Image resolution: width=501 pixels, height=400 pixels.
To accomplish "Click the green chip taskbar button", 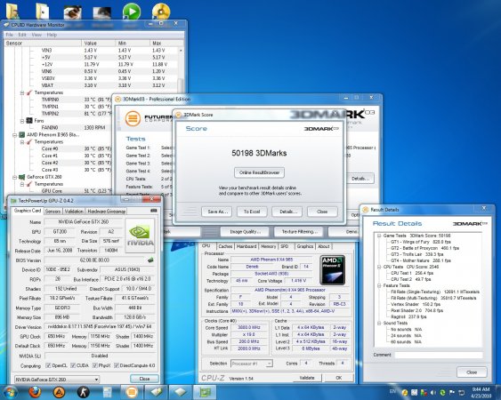I will coord(205,392).
